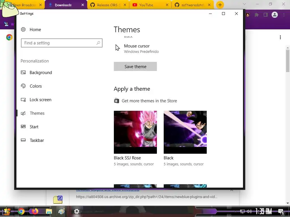Click the Mouse cursor option
The width and height of the screenshot is (290, 217).
[137, 49]
